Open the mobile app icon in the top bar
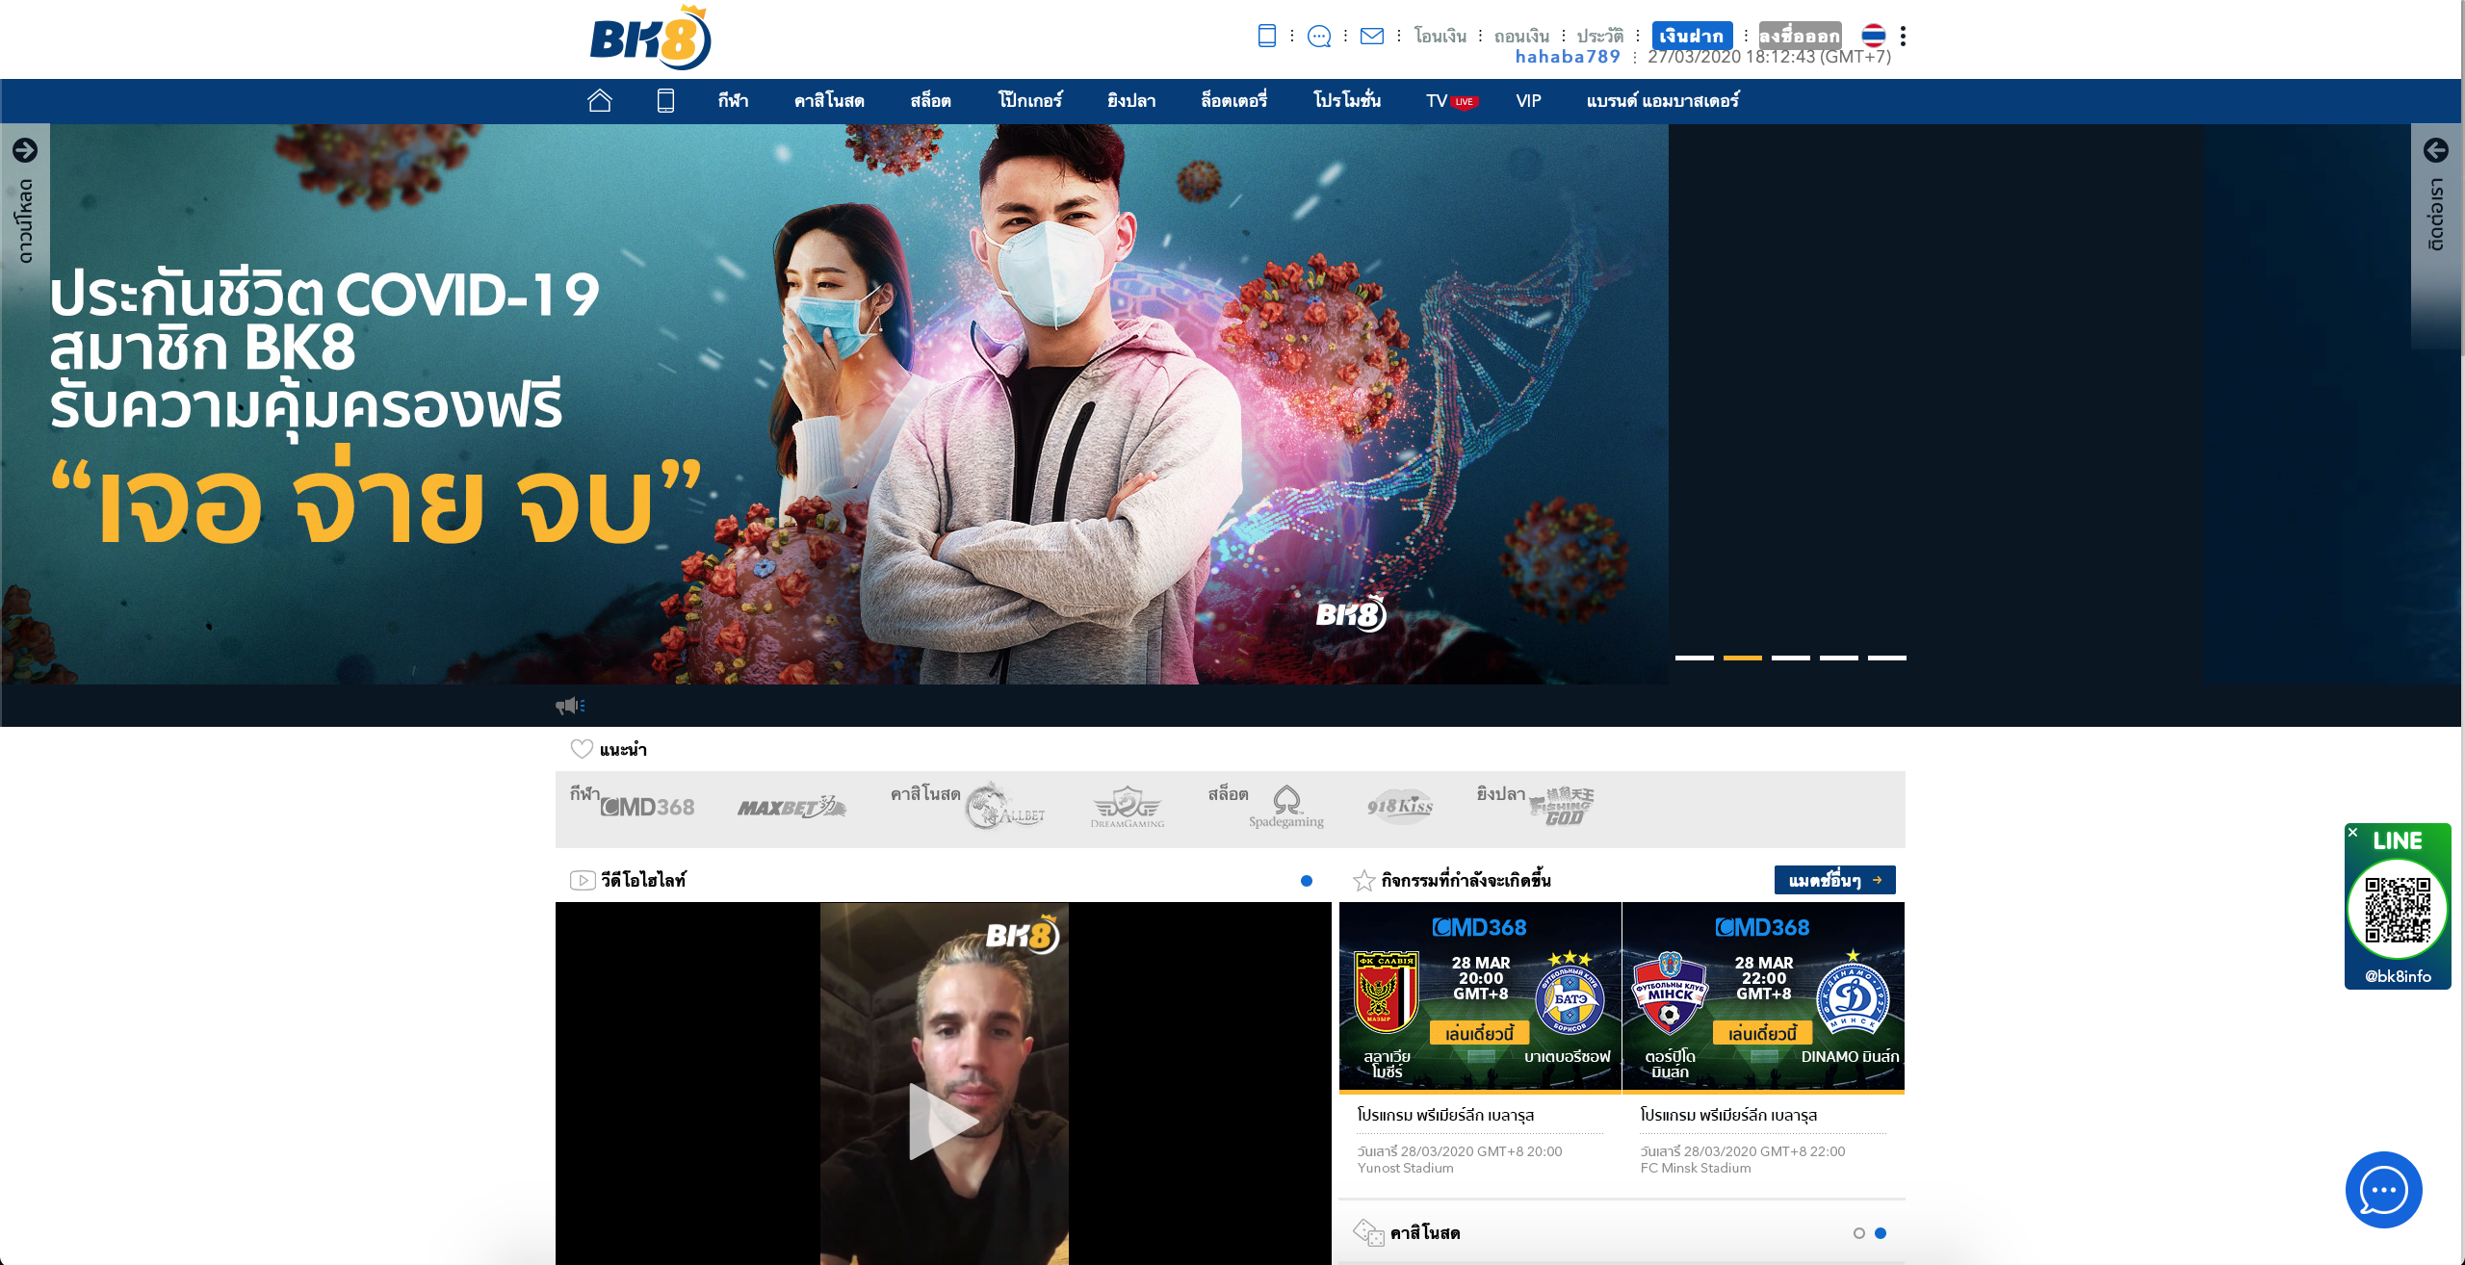 click(1266, 36)
